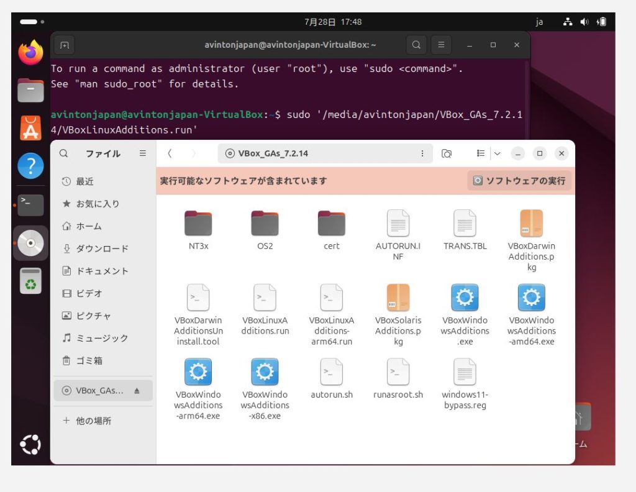Click the Terminal command line text
636x492 pixels.
(x=286, y=122)
